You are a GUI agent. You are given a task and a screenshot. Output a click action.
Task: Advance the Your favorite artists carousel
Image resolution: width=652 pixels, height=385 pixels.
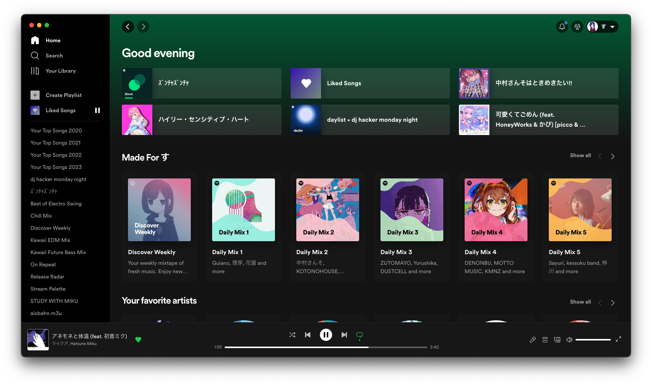[x=613, y=302]
